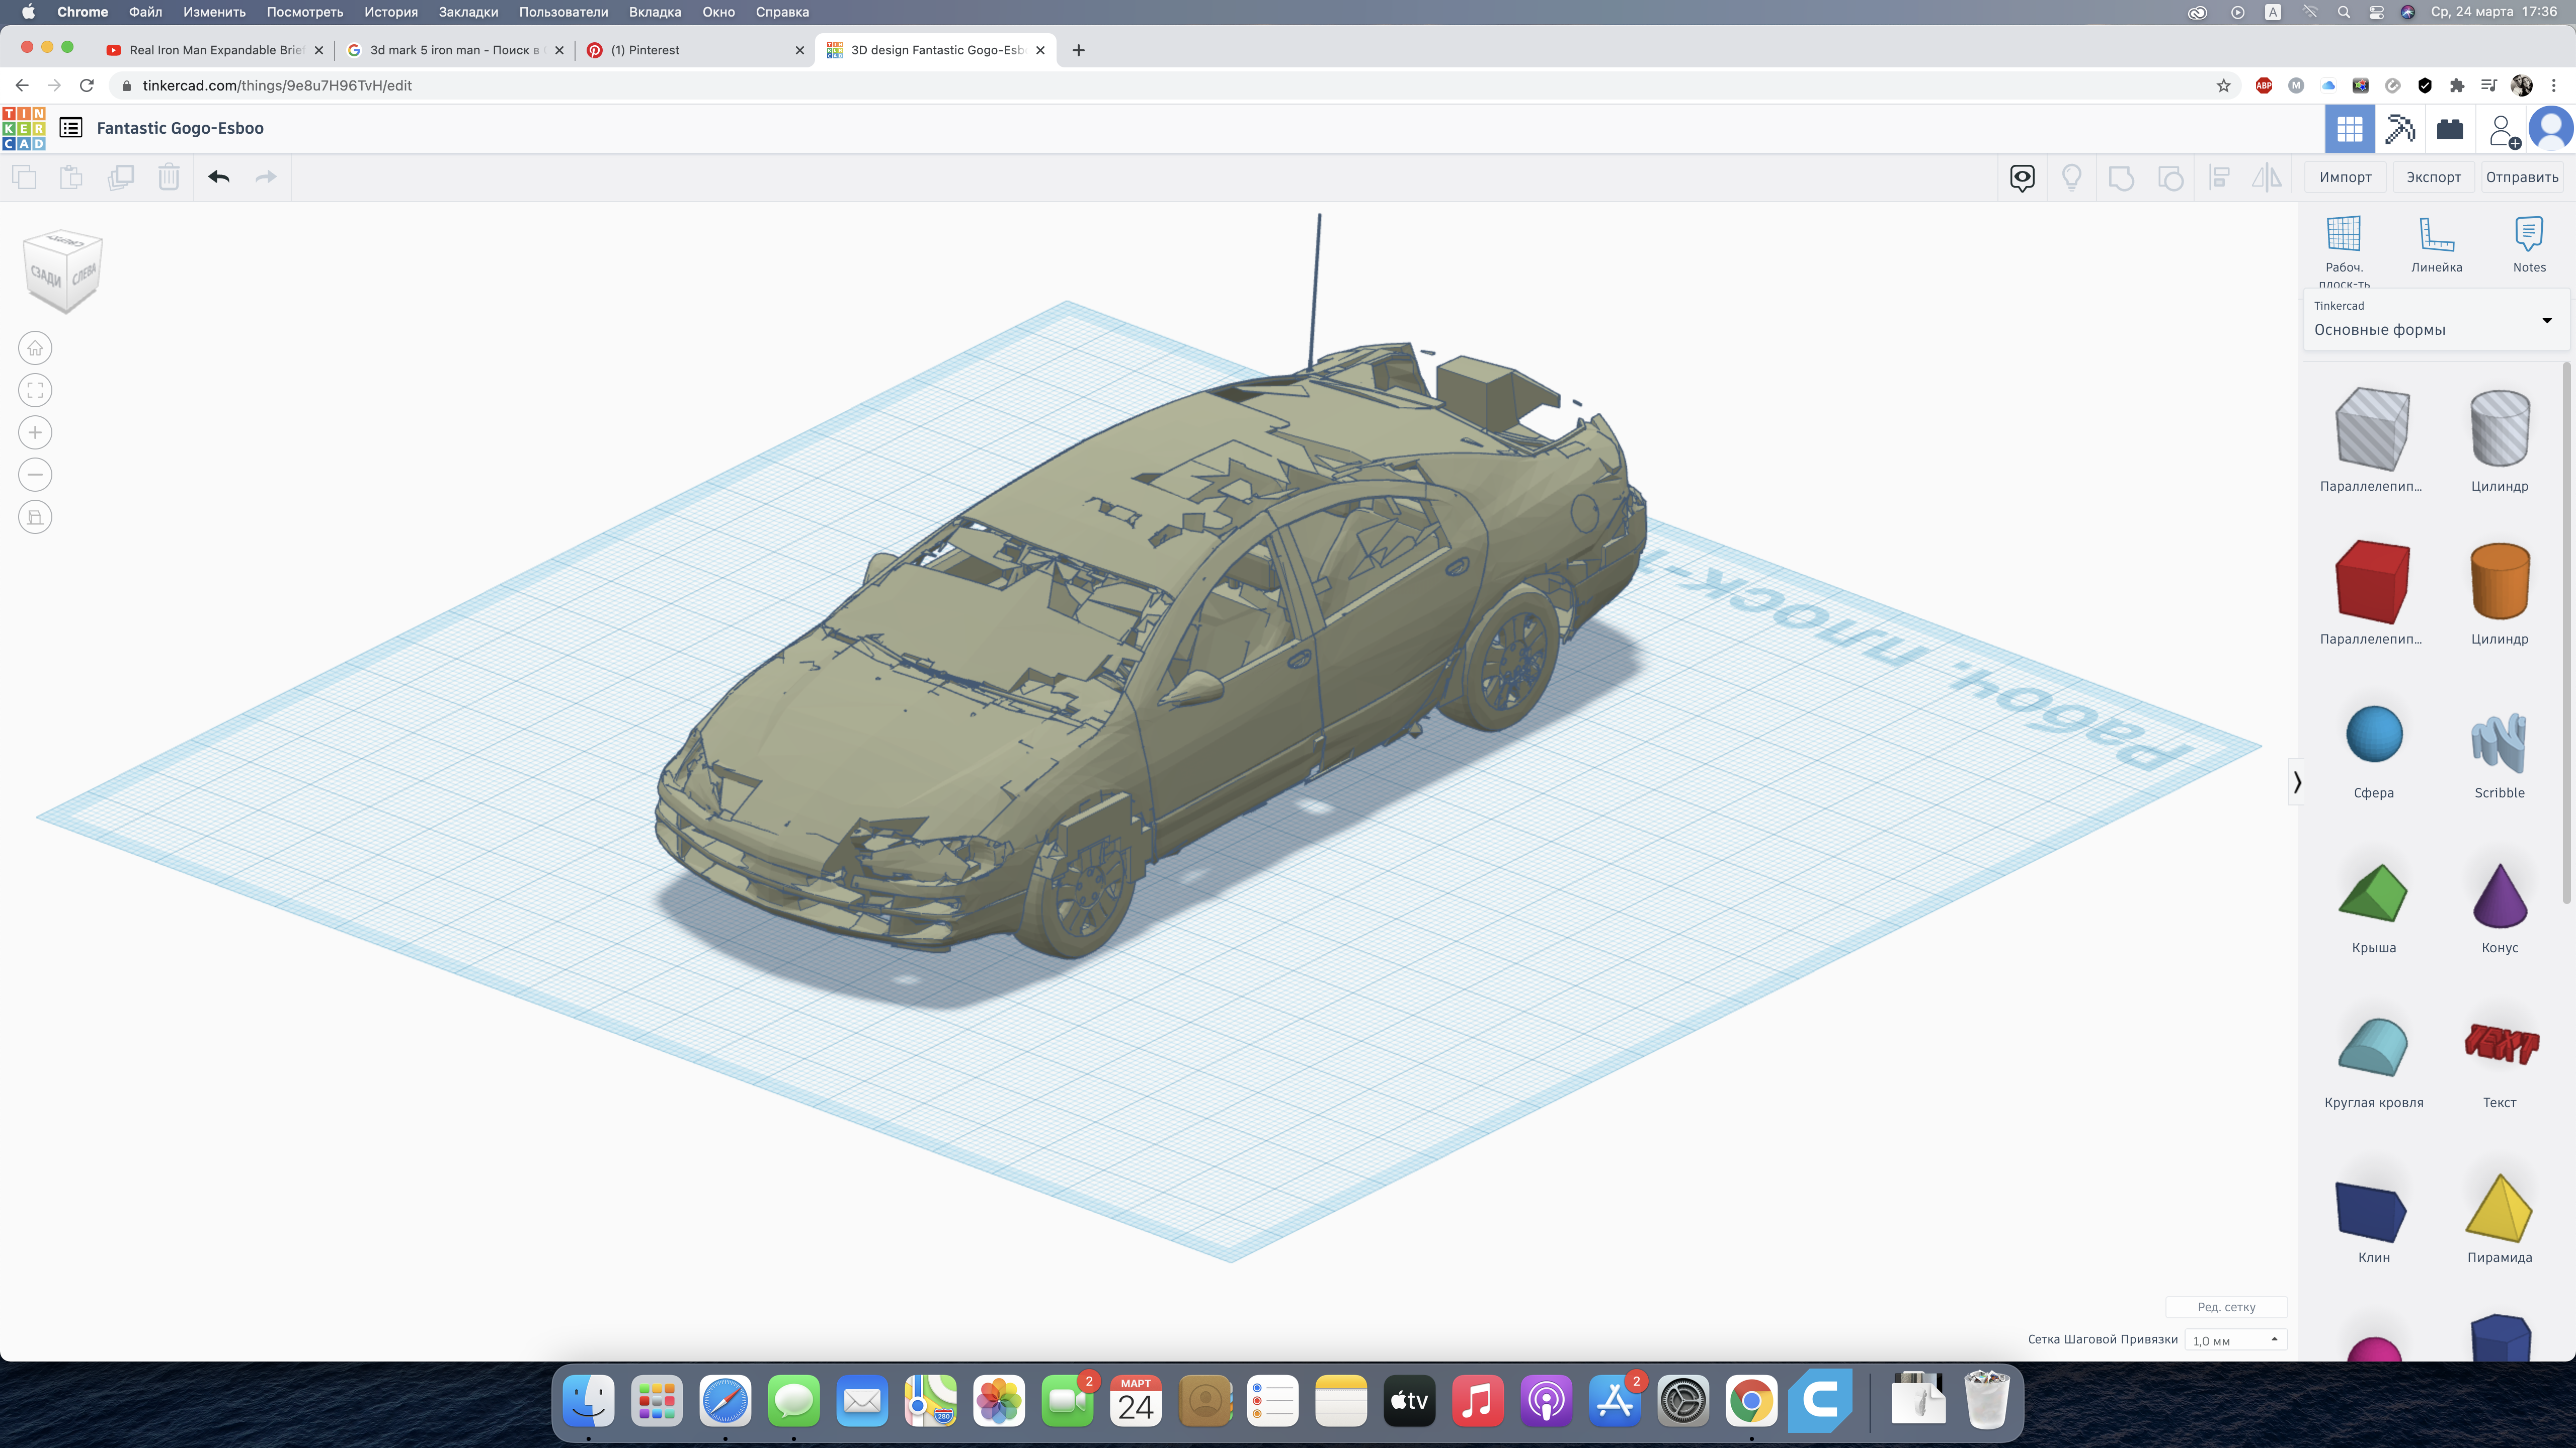Open a new browser tab
2576x1448 pixels.
(x=1078, y=50)
